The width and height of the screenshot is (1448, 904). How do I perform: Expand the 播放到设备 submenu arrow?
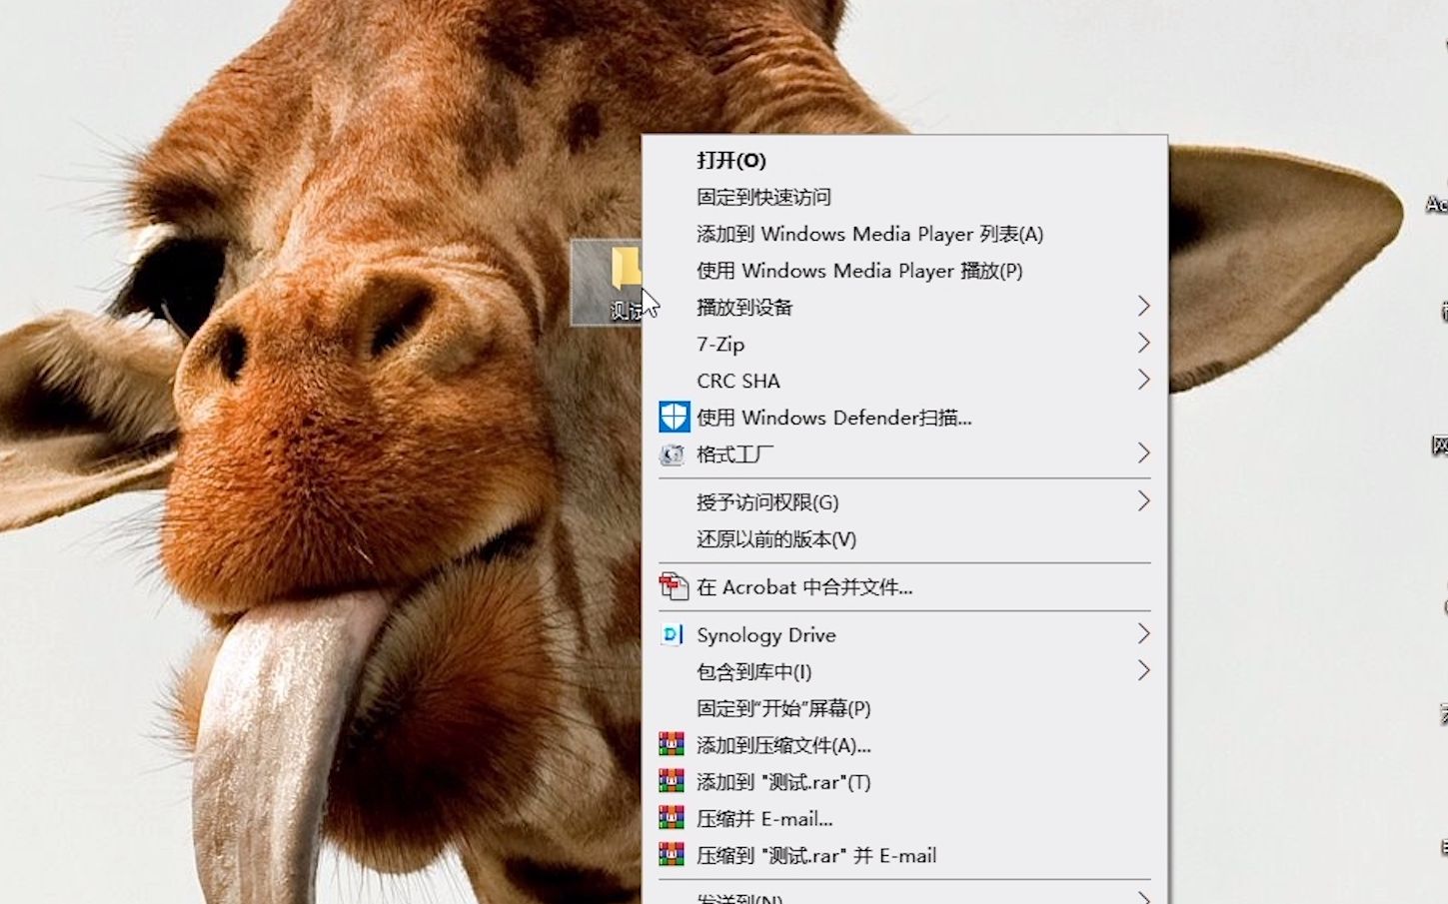tap(1143, 306)
